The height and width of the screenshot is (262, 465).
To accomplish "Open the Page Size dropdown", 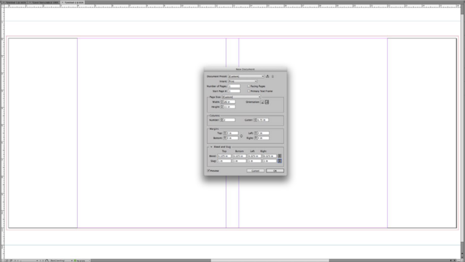I will [241, 97].
